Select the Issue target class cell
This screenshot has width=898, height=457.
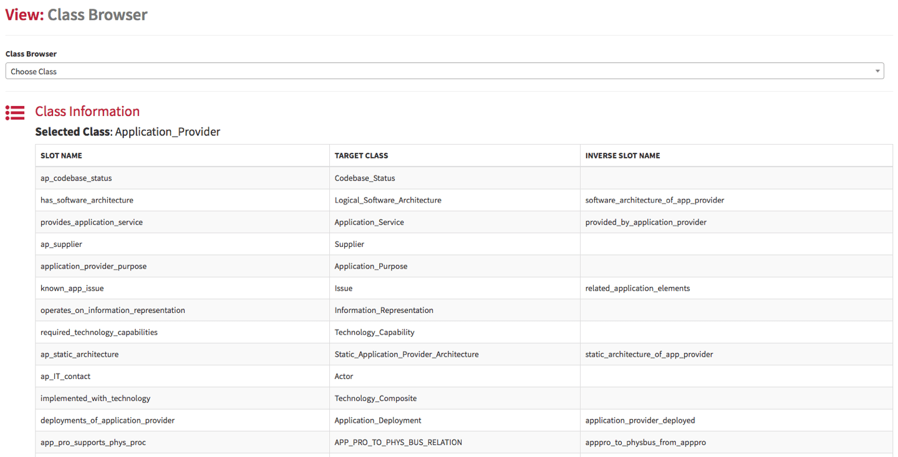click(x=455, y=288)
